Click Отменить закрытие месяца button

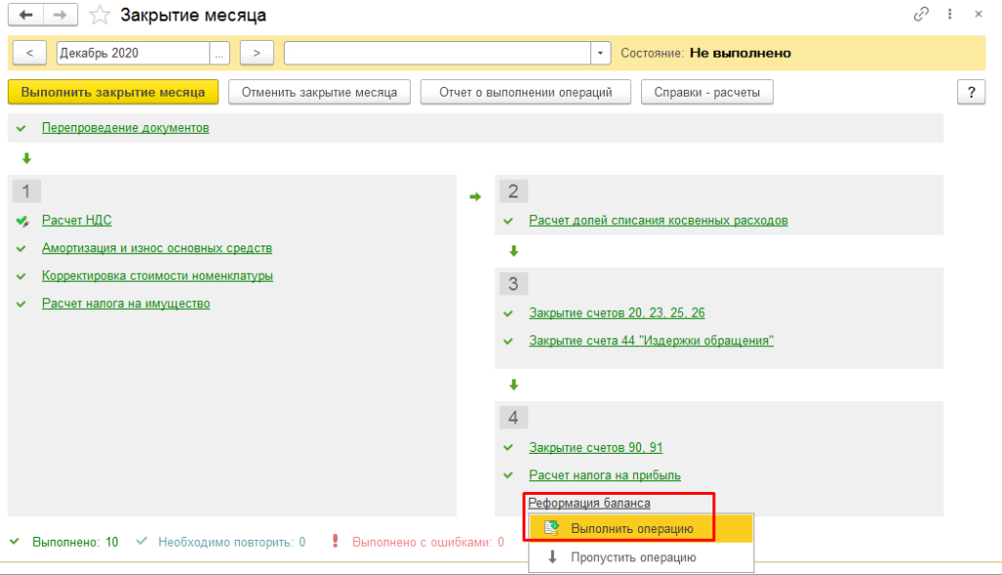319,92
